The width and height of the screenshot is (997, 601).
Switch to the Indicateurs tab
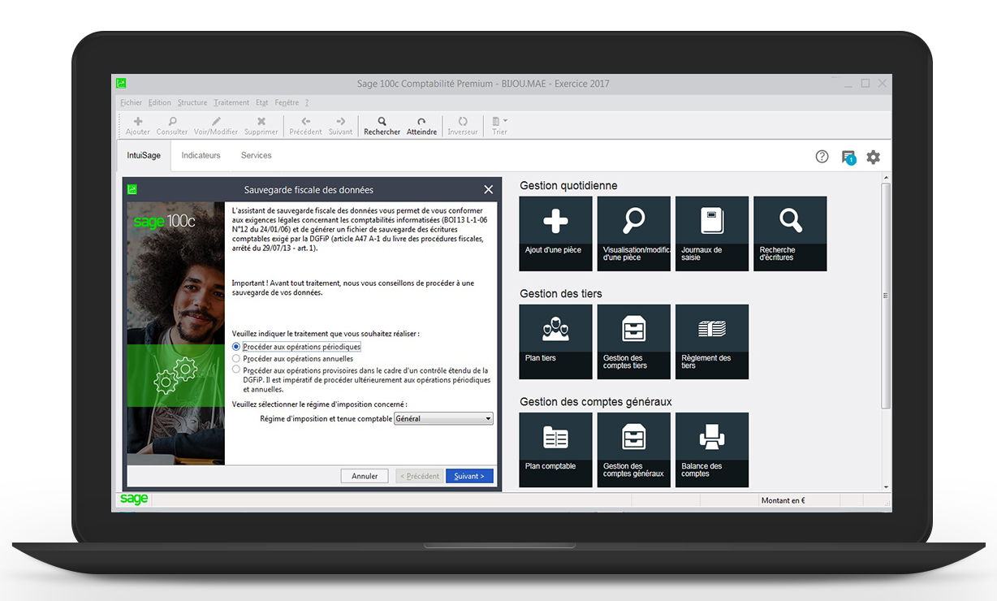tap(201, 156)
